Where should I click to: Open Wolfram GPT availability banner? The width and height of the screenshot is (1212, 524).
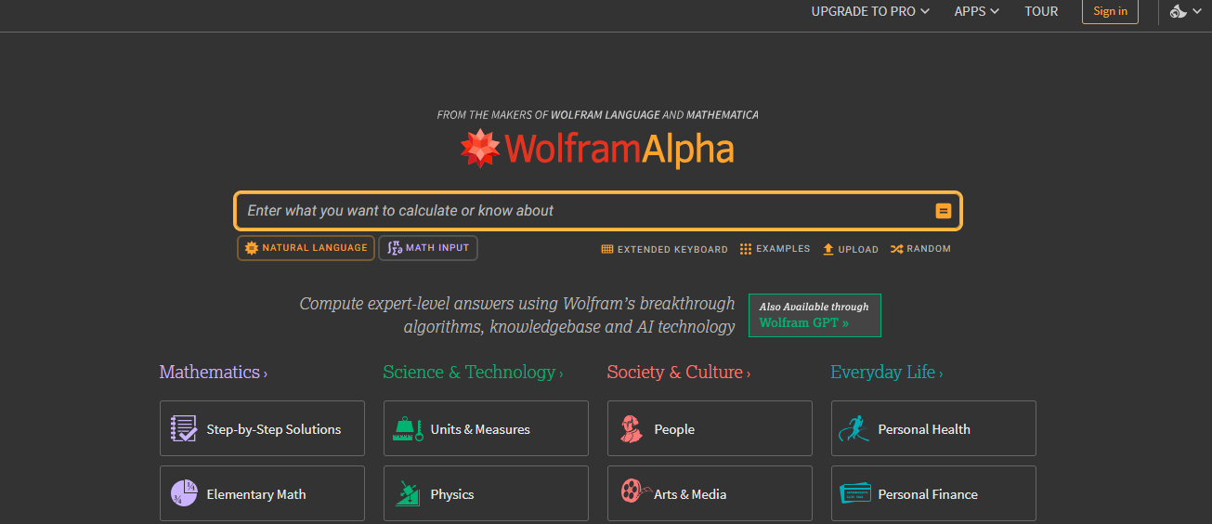(815, 315)
